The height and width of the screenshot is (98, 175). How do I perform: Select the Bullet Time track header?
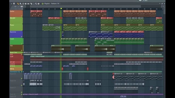click(16, 53)
